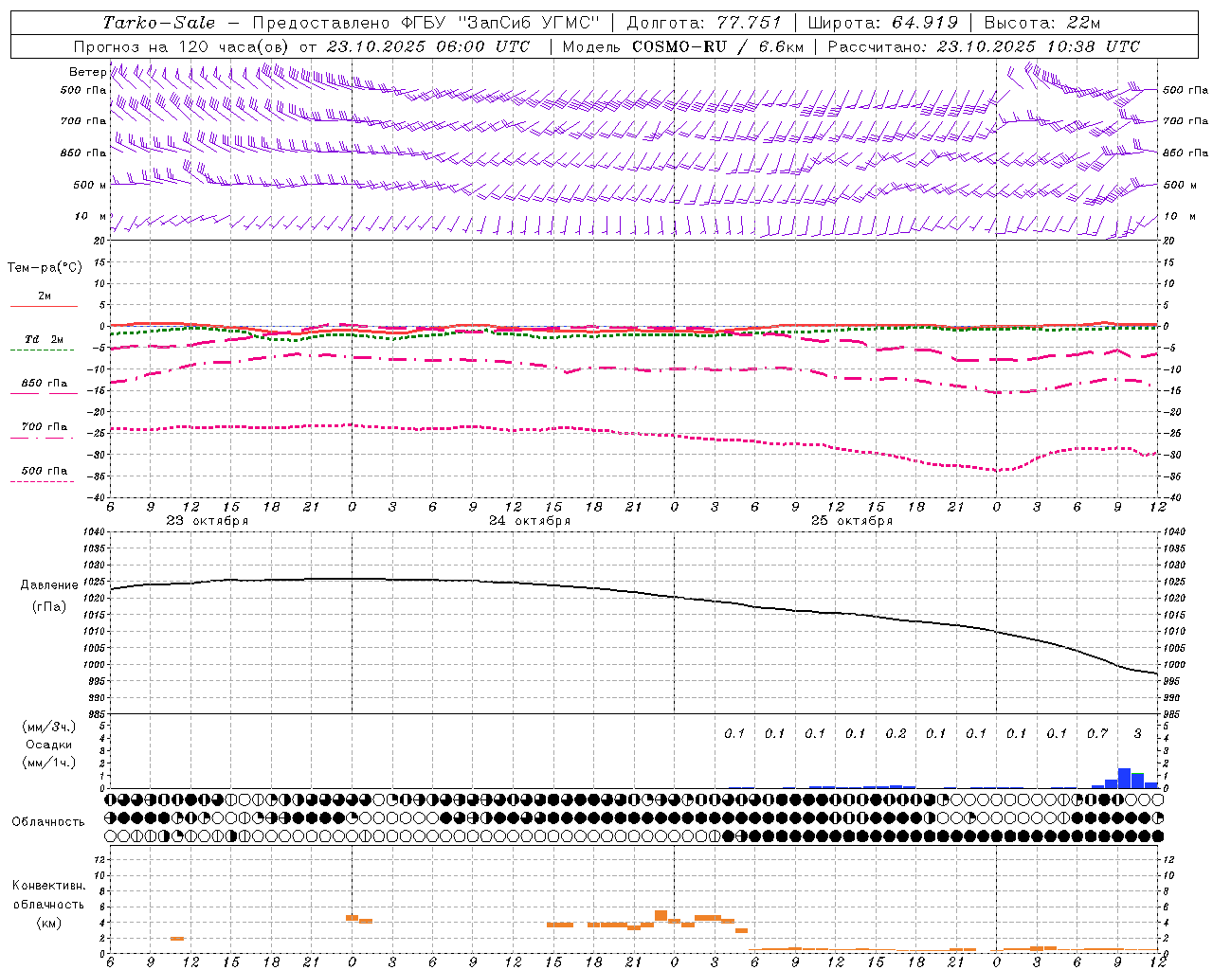Click the 25 октября date label
1213x970 pixels.
852,521
